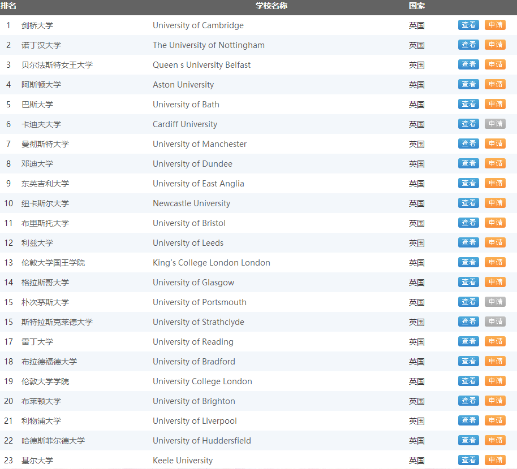The image size is (517, 469).
Task: View University of Huddersfield with 查看
Action: 468,440
